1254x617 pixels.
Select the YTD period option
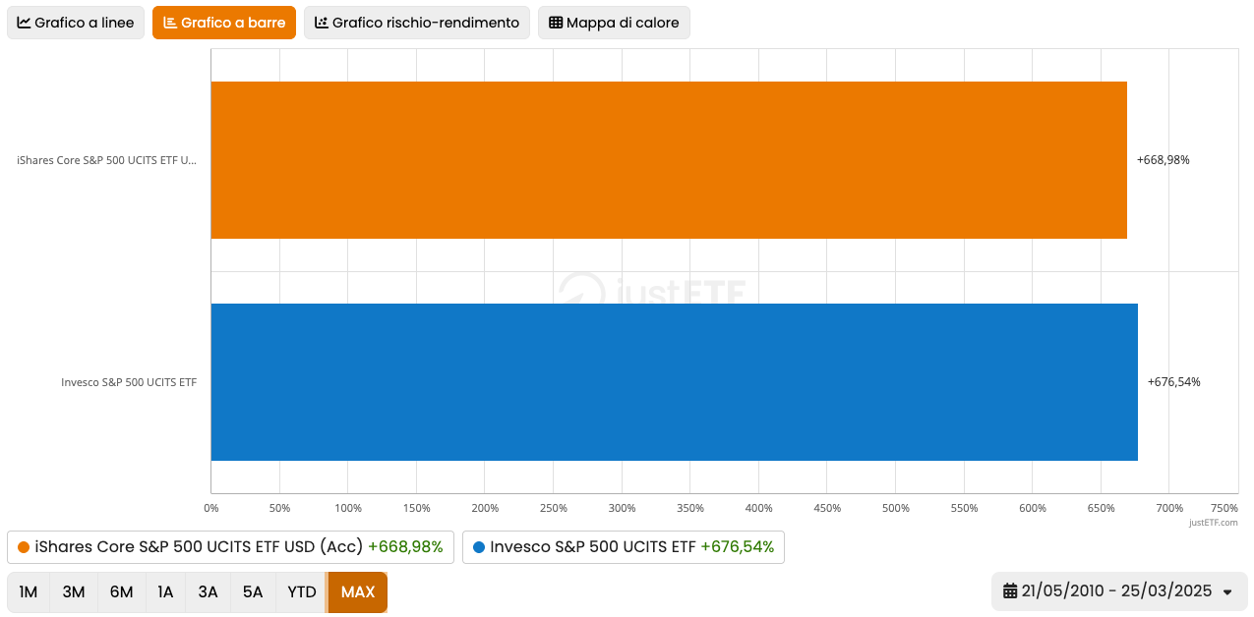point(301,591)
